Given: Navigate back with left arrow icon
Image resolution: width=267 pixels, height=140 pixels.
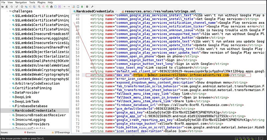Looking at the screenshot, I should 65,6.
